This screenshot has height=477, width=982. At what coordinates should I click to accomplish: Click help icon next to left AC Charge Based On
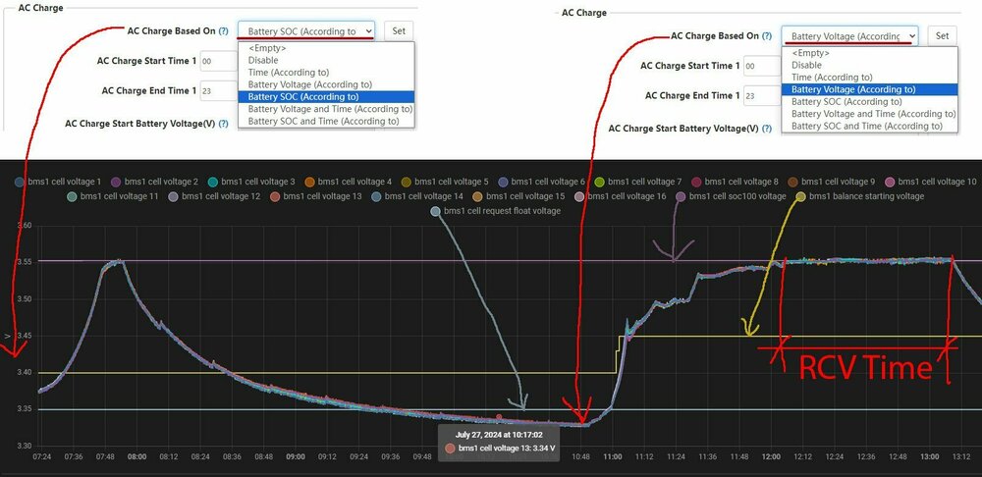tap(224, 30)
